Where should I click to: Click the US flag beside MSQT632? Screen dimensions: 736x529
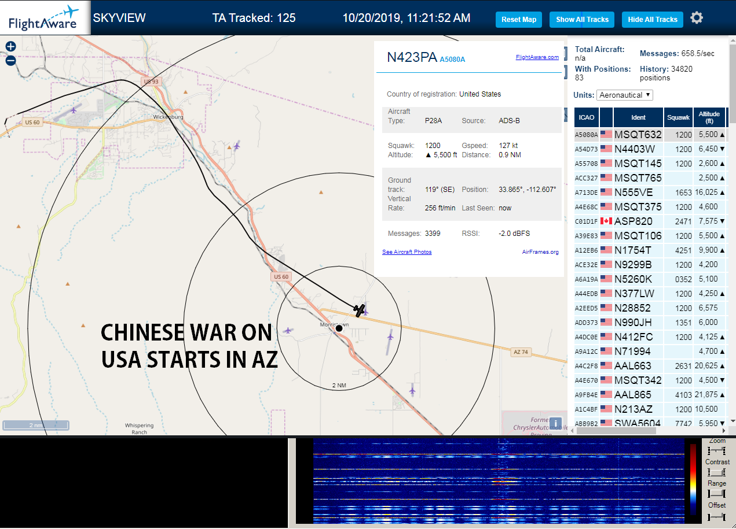tap(606, 134)
